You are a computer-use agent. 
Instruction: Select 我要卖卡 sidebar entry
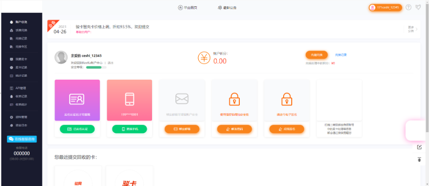[x=19, y=59]
